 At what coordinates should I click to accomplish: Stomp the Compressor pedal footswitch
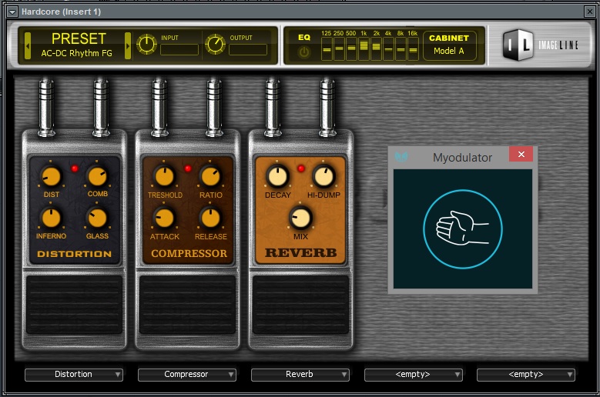click(x=187, y=305)
